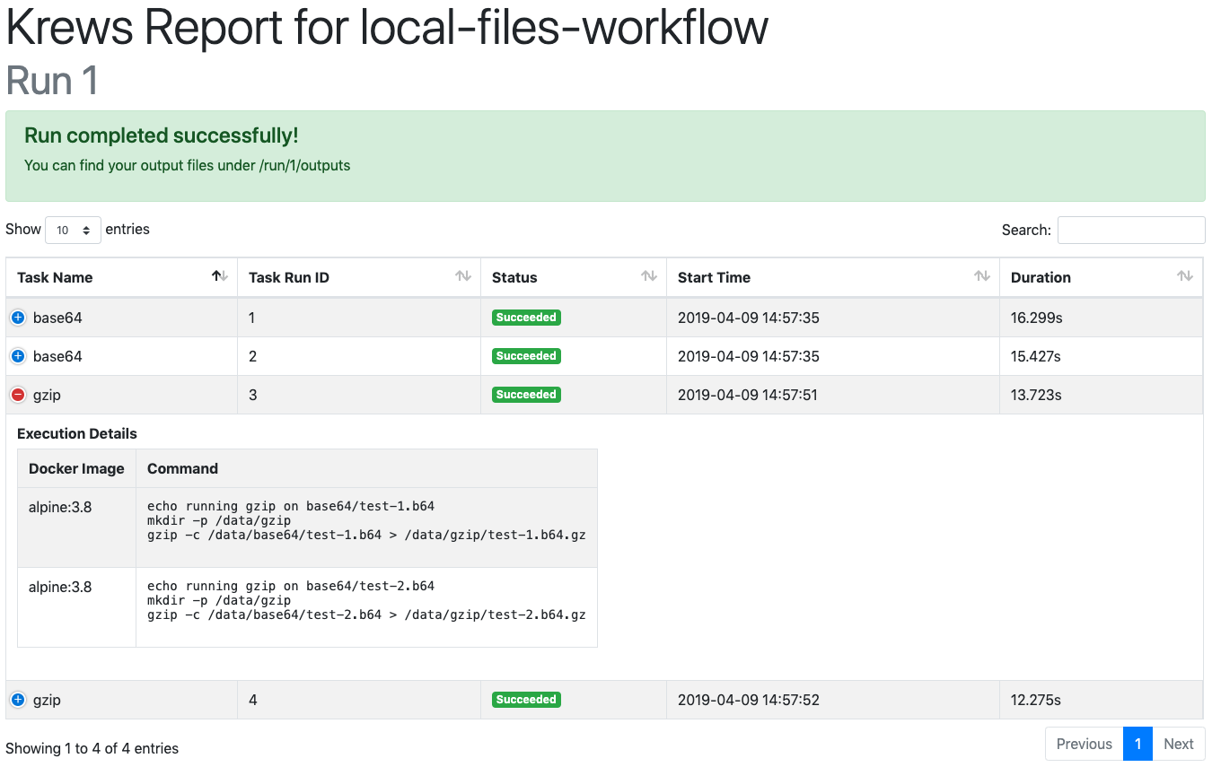Click Succeeded status badge for Run ID 3

pyautogui.click(x=526, y=395)
